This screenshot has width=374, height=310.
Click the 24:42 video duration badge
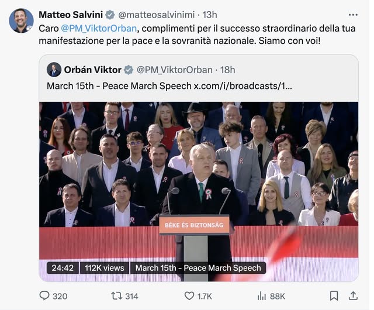click(63, 268)
